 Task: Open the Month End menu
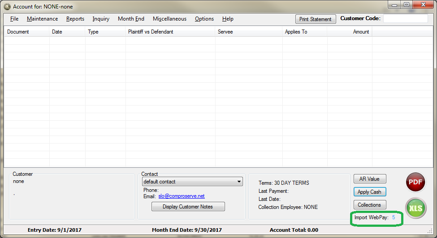point(131,19)
